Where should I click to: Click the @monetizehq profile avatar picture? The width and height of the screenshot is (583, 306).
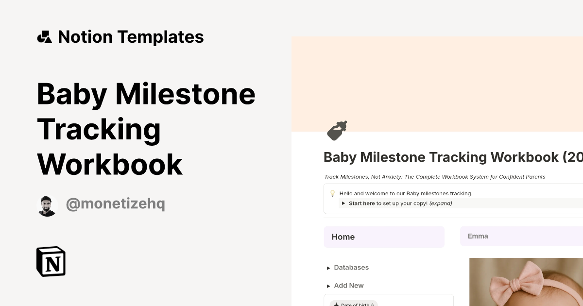(47, 205)
